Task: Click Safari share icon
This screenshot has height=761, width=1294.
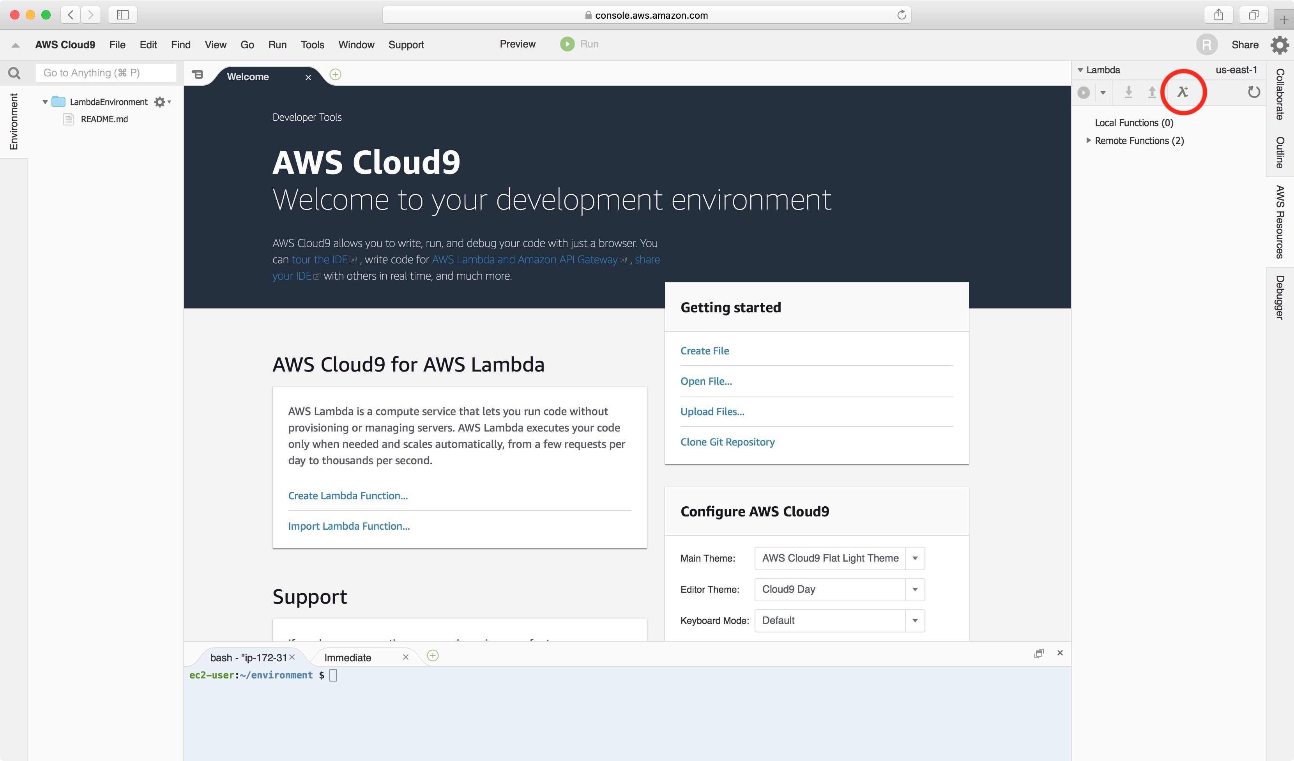Action: click(x=1218, y=15)
